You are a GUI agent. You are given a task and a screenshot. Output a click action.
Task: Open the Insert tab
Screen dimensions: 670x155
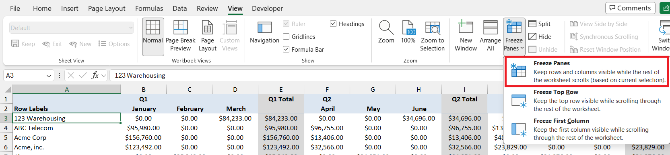coord(70,8)
